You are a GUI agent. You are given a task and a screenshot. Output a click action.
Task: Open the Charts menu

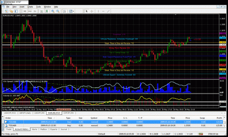click(30, 7)
